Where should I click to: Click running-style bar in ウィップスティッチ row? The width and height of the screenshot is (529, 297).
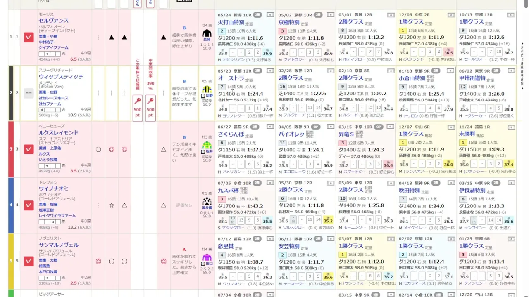(x=50, y=110)
